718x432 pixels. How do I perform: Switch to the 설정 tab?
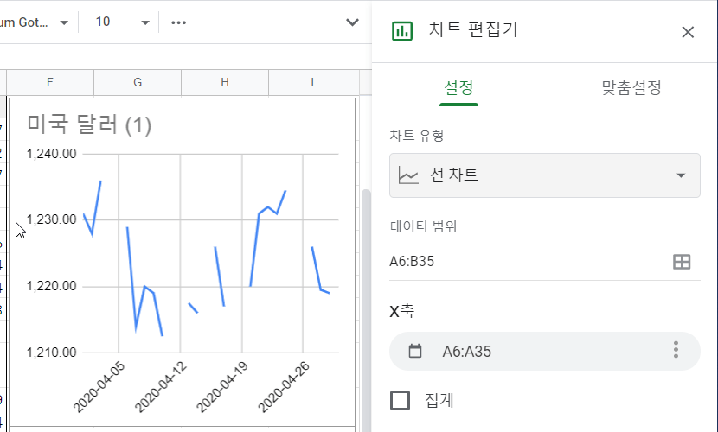click(x=458, y=87)
